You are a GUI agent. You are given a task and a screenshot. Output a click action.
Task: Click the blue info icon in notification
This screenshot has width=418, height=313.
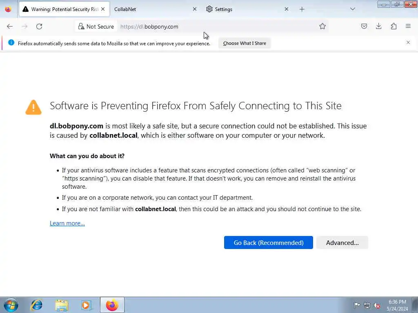11,42
